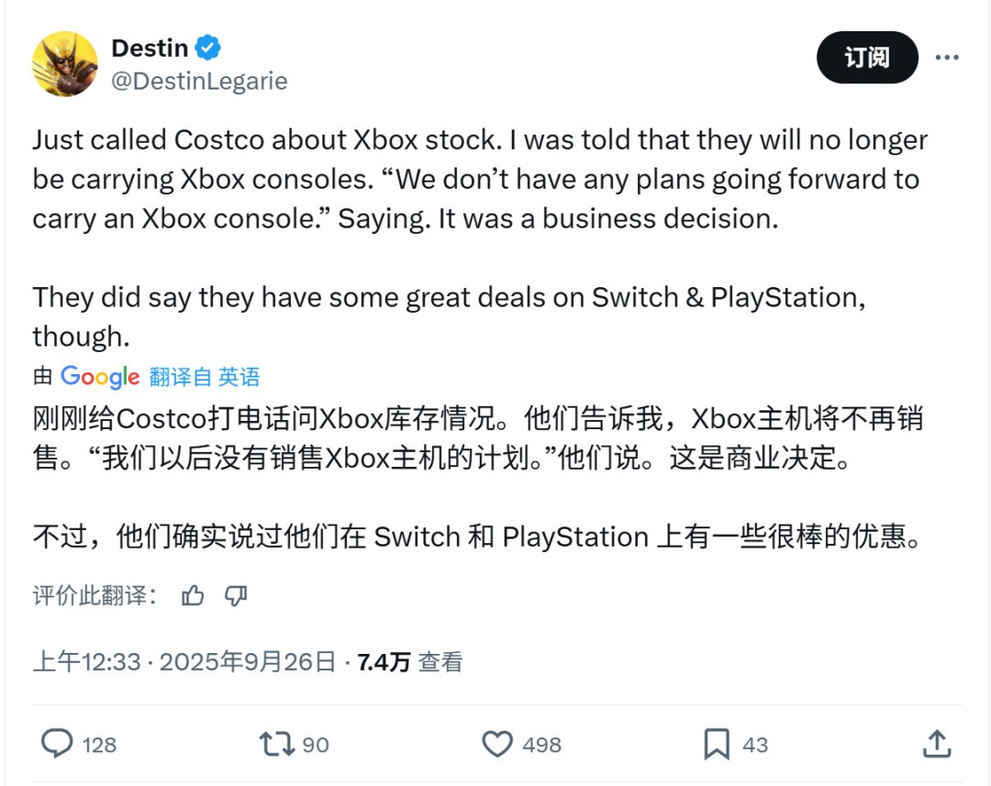Click the Destin display name
The height and width of the screenshot is (786, 991).
pos(150,47)
